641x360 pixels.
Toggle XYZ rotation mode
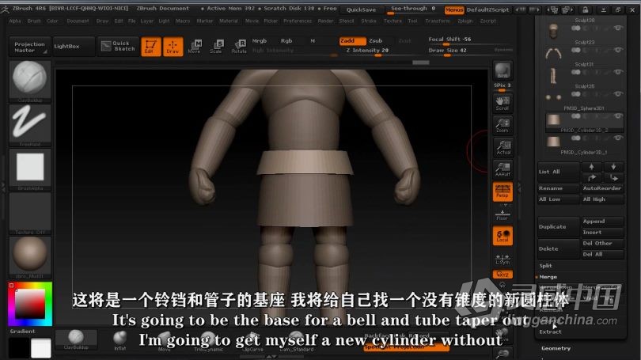click(503, 275)
